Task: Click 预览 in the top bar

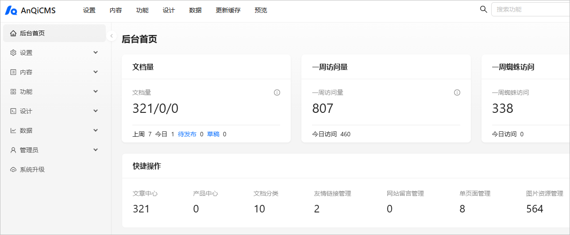Action: point(261,10)
